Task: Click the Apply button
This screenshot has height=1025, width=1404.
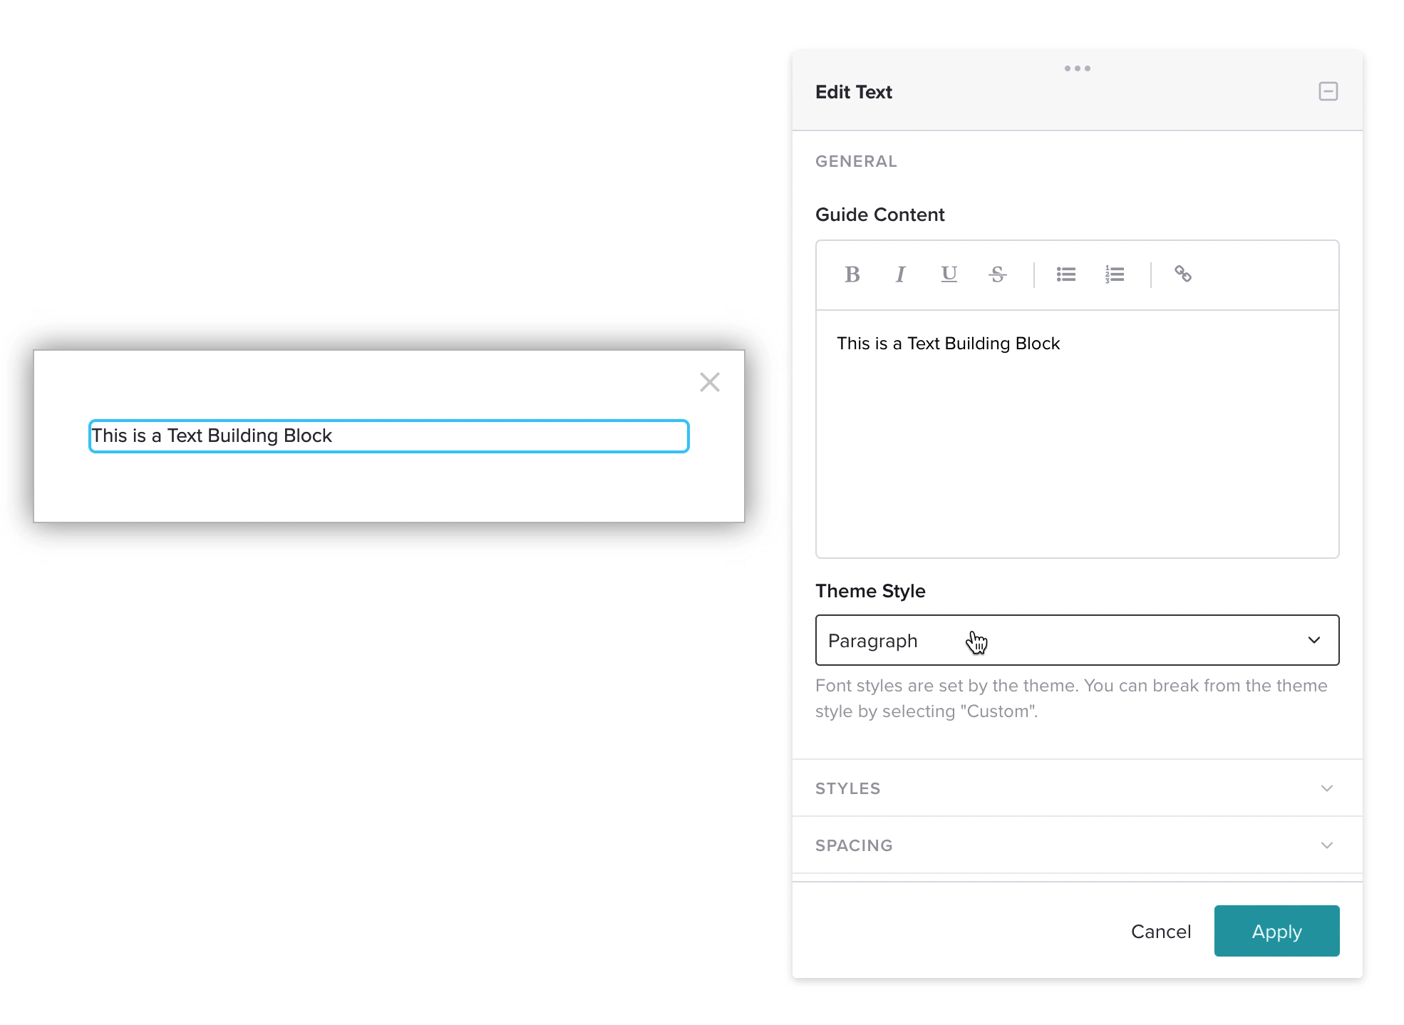Action: pos(1276,931)
